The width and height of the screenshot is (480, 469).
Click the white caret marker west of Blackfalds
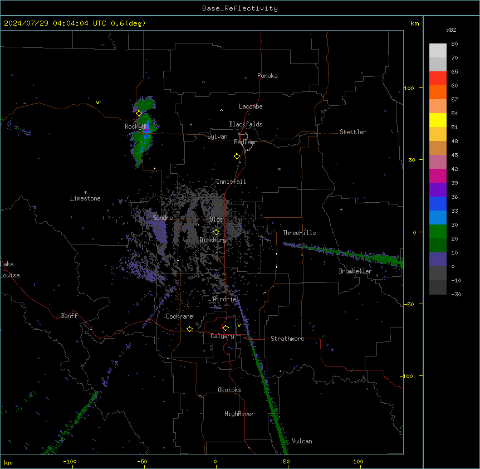point(190,125)
